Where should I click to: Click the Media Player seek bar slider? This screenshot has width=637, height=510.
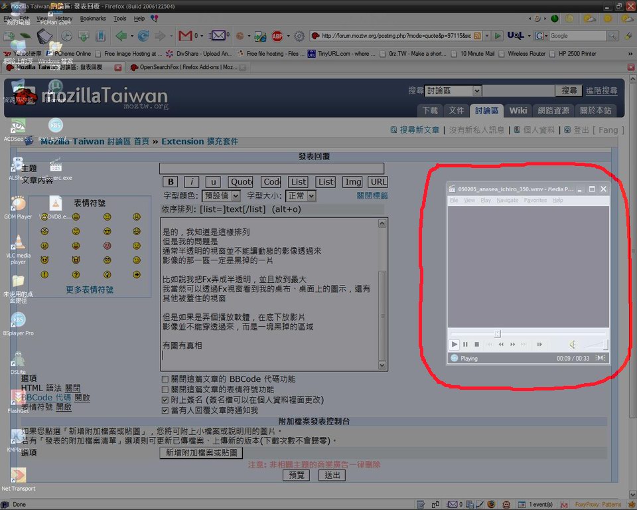coord(497,333)
